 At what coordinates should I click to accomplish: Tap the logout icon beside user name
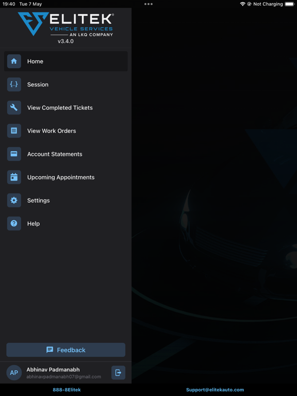coord(118,372)
